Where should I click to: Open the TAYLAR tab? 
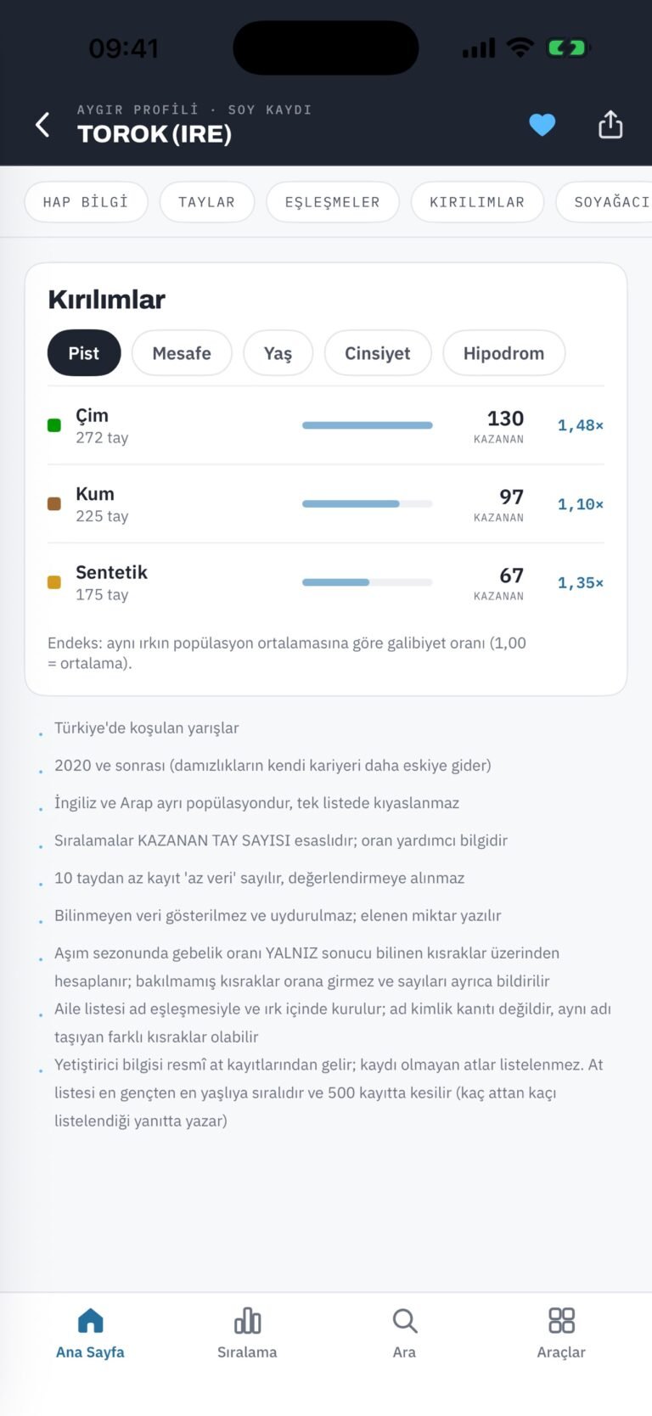[x=206, y=202]
